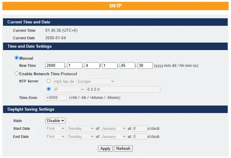Click the New Time label

[x=27, y=66]
